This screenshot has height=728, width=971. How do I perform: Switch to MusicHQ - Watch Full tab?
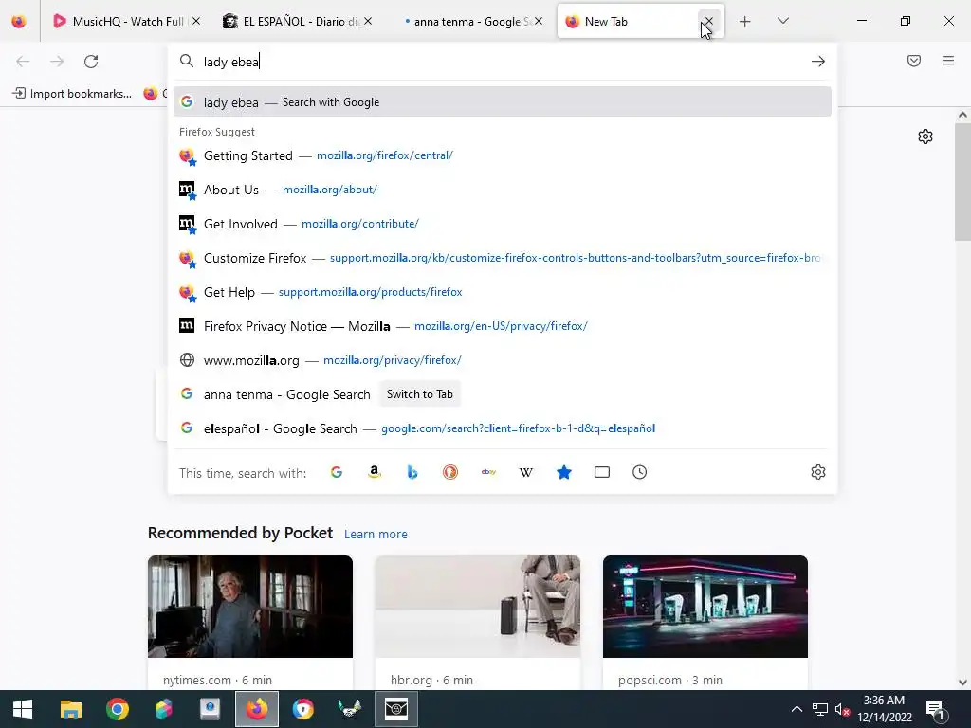[x=127, y=22]
